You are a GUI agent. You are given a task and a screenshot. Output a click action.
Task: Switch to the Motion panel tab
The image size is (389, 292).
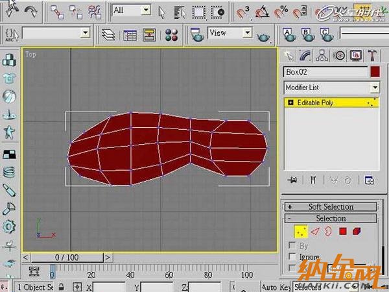click(339, 56)
